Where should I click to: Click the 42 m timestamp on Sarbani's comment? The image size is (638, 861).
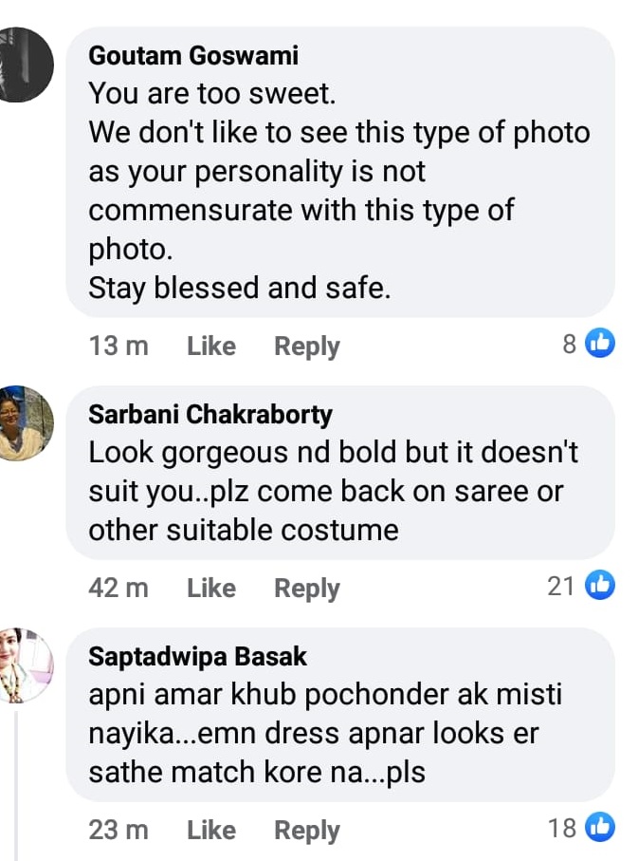pos(118,589)
